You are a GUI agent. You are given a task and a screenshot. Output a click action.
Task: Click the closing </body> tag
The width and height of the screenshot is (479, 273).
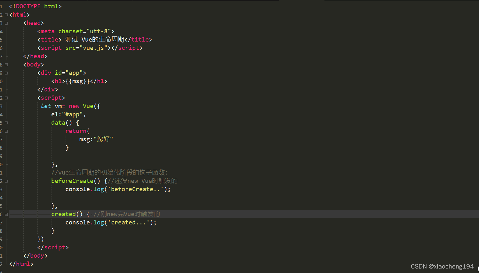[x=35, y=256]
